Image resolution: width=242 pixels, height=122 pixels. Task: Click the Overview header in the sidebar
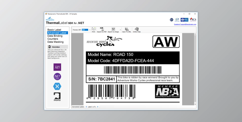(x=57, y=47)
